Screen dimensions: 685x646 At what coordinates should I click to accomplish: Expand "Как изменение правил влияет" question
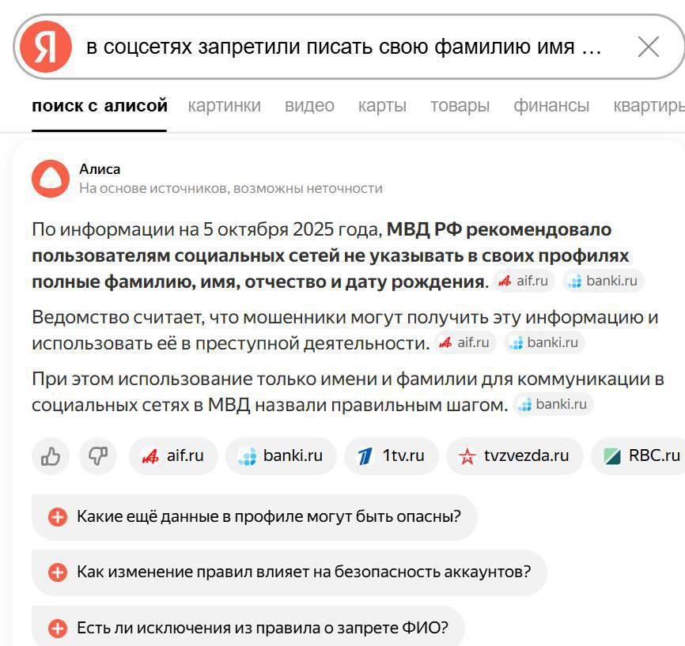(x=289, y=572)
